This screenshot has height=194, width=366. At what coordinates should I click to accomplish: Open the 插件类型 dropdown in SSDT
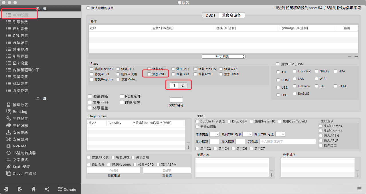pos(214,134)
